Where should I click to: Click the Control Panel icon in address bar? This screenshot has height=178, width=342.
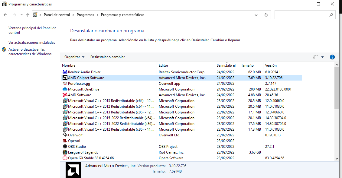35,15
